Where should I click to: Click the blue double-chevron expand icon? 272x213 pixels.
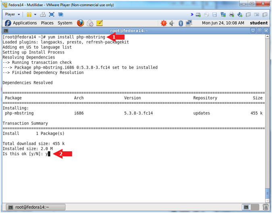coord(192,15)
